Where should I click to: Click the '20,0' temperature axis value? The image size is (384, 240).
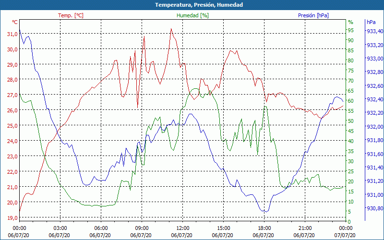[x=12, y=202]
